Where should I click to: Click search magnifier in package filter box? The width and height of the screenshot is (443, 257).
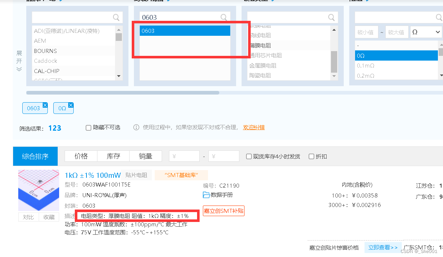click(224, 18)
